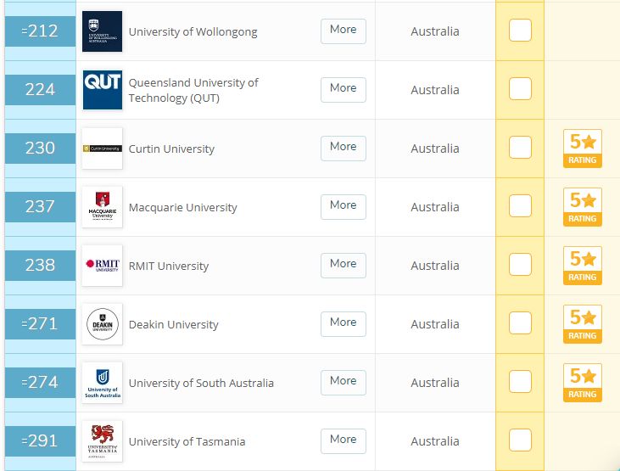
Task: Click the Macquarie University logo
Action: coord(102,207)
